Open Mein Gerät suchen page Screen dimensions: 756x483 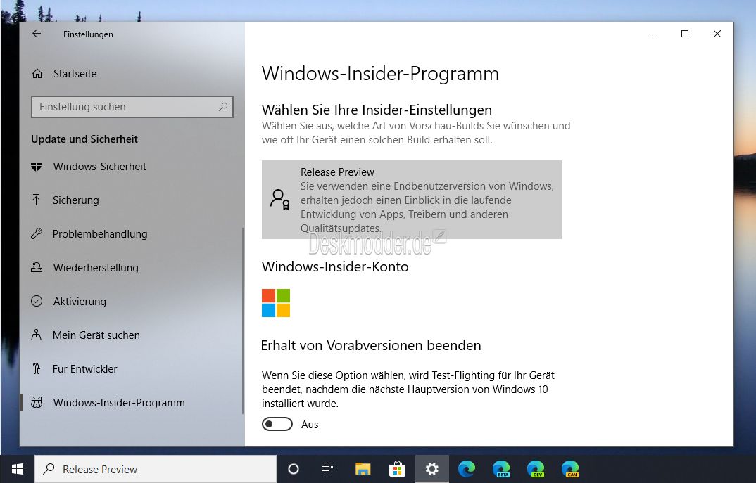[131, 335]
